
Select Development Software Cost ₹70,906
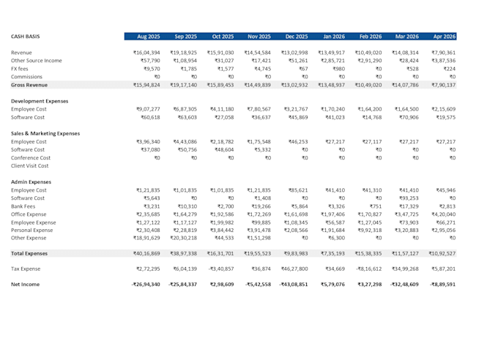[409, 117]
